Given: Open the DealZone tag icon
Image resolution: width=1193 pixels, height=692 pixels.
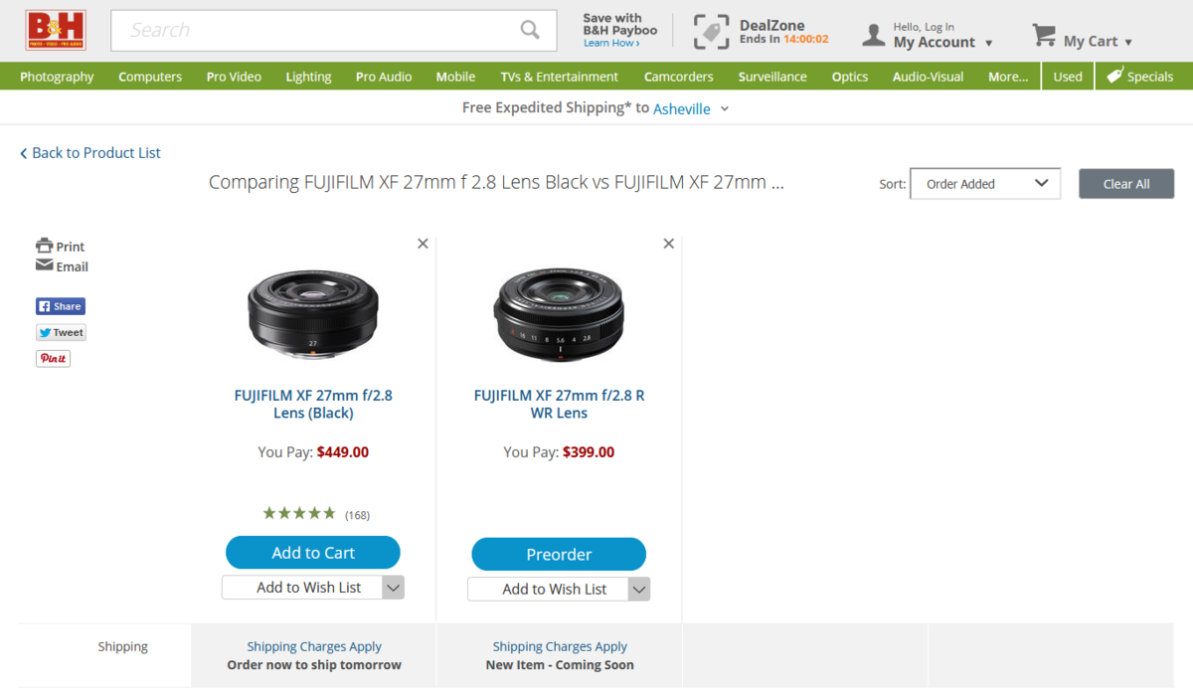Looking at the screenshot, I should [x=711, y=32].
